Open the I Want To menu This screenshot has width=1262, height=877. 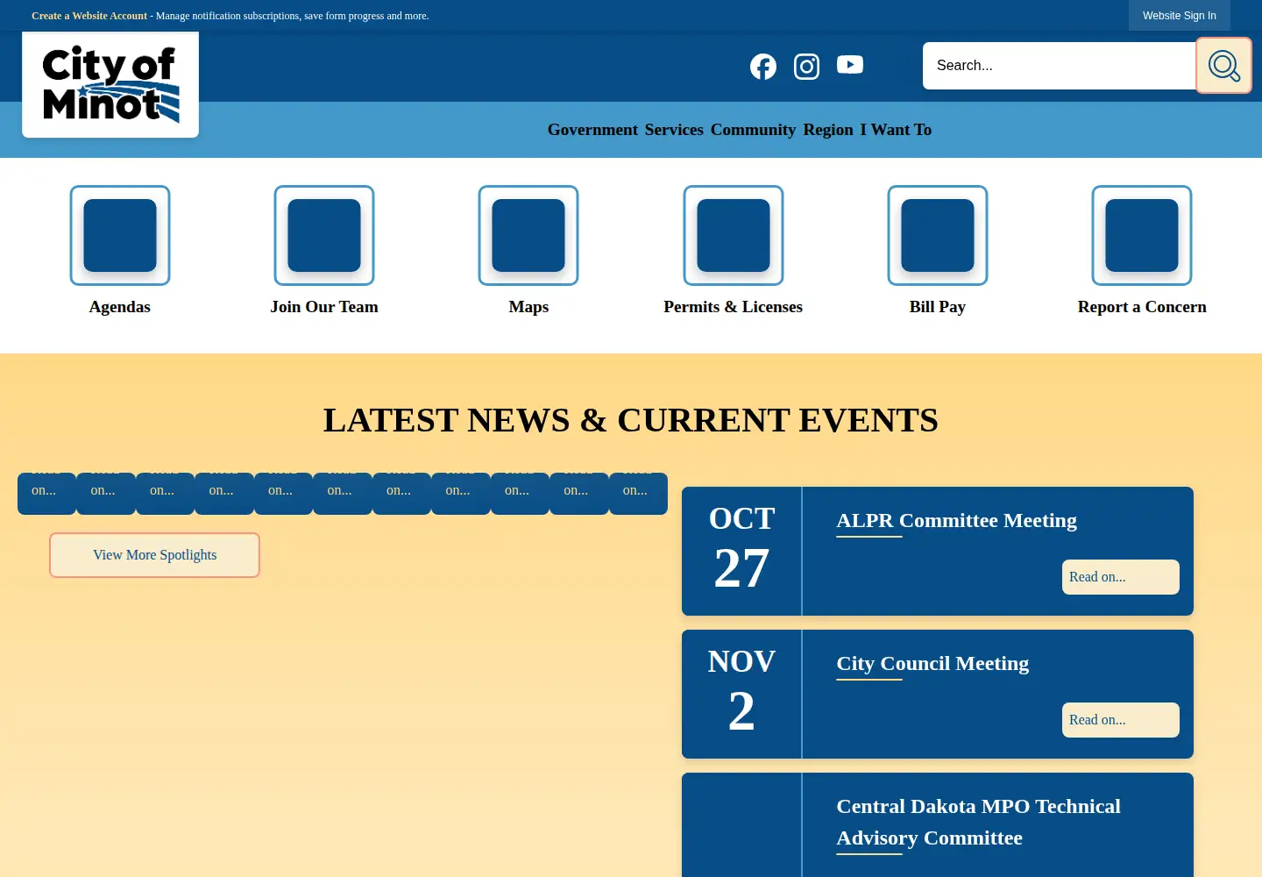pos(896,130)
